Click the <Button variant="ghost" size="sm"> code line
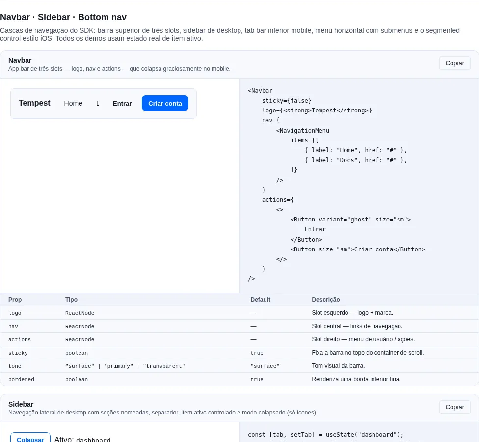This screenshot has height=442, width=479. point(350,220)
